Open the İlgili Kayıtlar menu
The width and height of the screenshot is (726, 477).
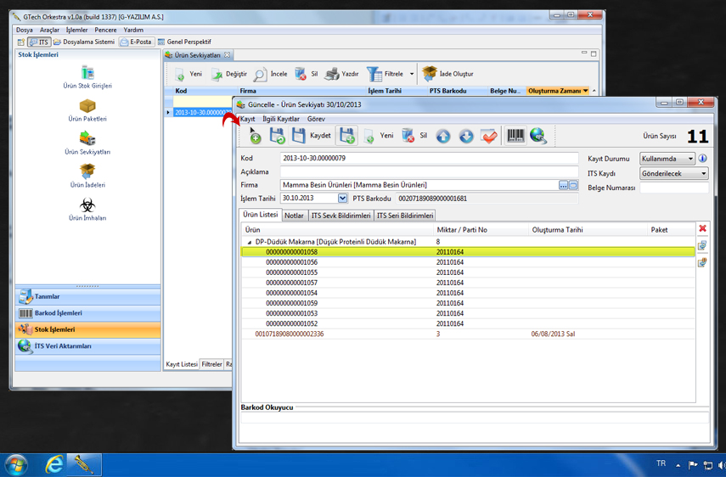(x=281, y=119)
